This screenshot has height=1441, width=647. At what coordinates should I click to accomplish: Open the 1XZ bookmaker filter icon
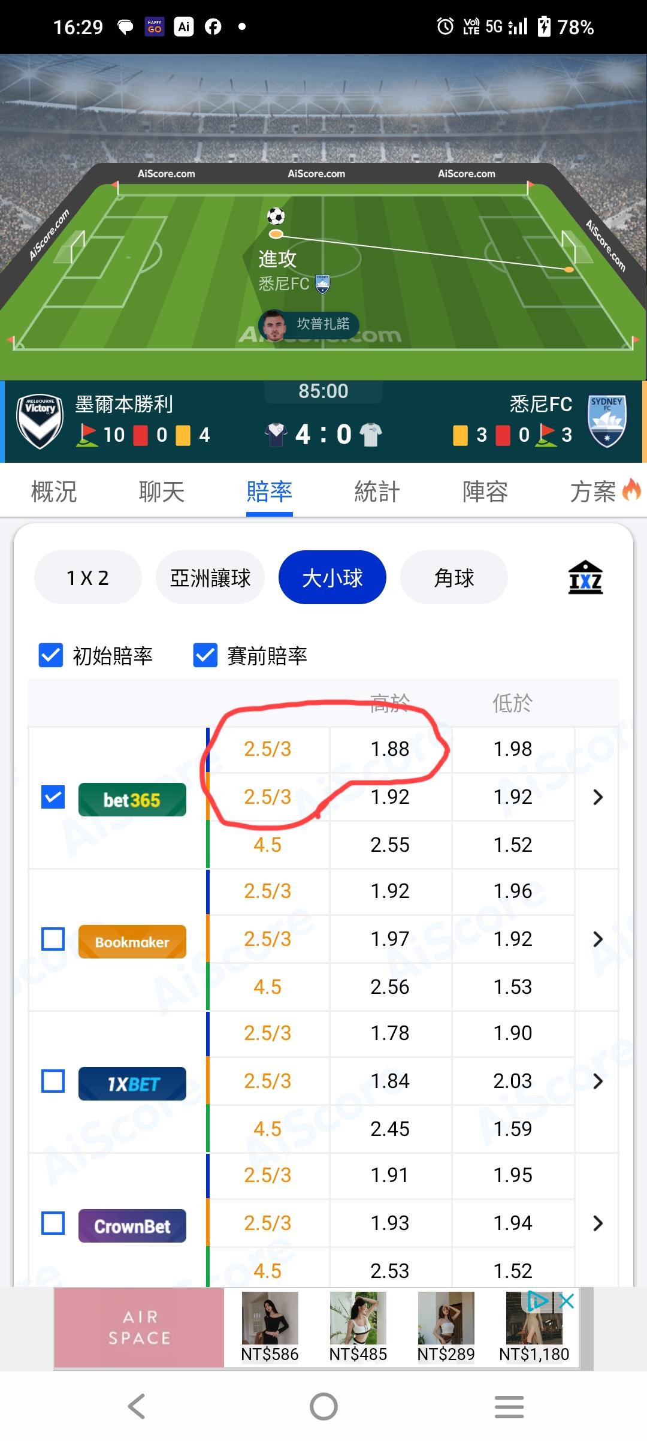585,577
